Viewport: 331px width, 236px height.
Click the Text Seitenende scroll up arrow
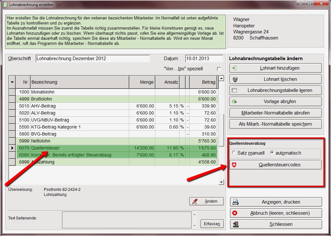click(x=194, y=214)
